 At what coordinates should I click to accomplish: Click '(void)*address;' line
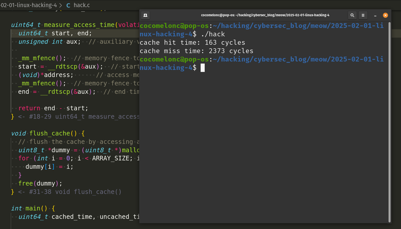(46, 75)
